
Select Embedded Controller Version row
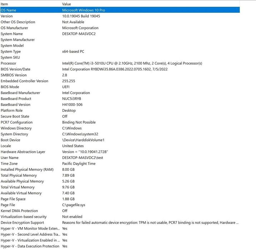tap(120, 81)
